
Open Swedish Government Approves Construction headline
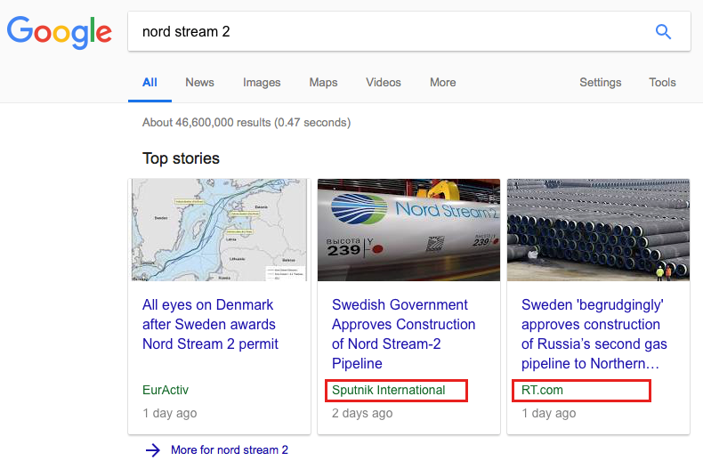pyautogui.click(x=403, y=334)
